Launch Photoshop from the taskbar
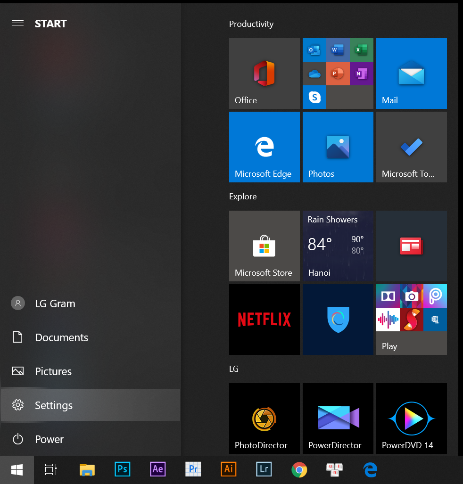Screen dimensions: 463x484 coord(122,469)
